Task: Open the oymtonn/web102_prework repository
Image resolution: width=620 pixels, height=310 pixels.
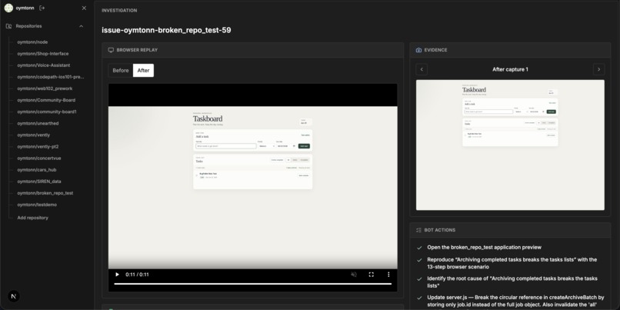Action: (x=45, y=88)
